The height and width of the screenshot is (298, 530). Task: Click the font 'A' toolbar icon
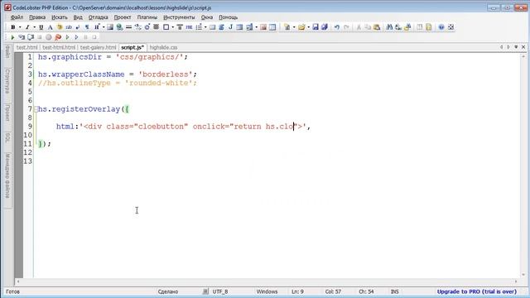pyautogui.click(x=50, y=27)
